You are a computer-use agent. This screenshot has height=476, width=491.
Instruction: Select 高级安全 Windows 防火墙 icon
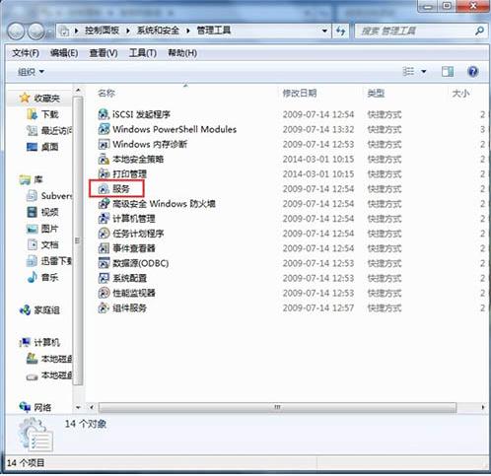click(104, 204)
